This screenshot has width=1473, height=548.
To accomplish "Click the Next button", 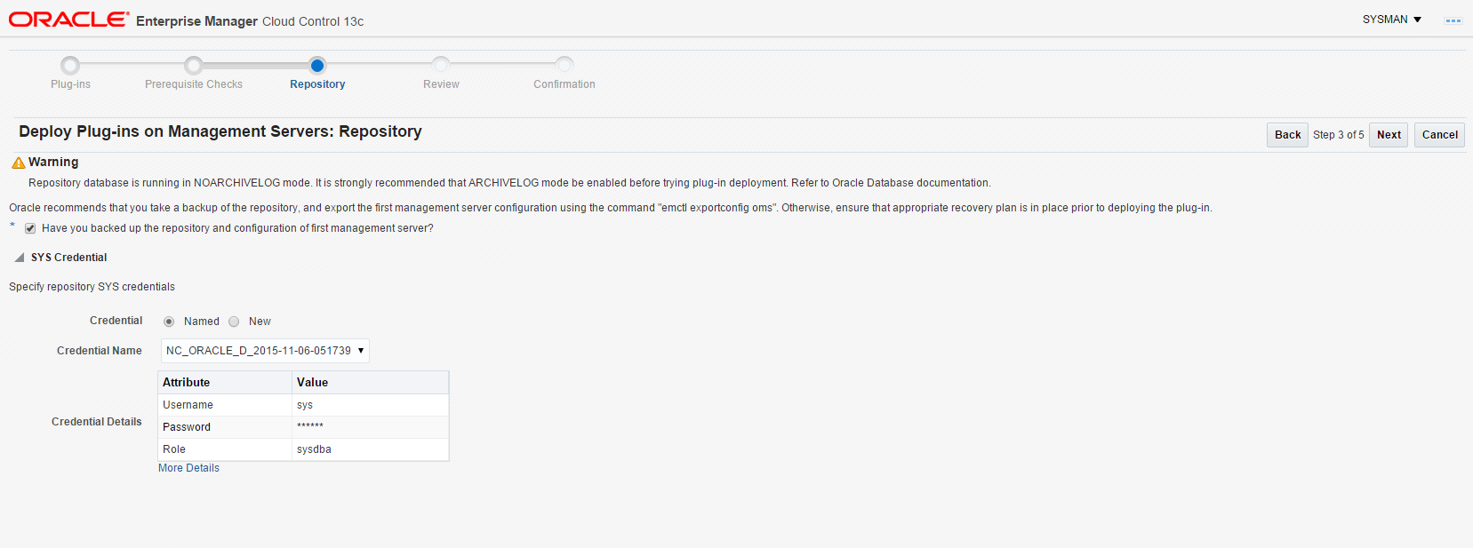I will point(1389,135).
